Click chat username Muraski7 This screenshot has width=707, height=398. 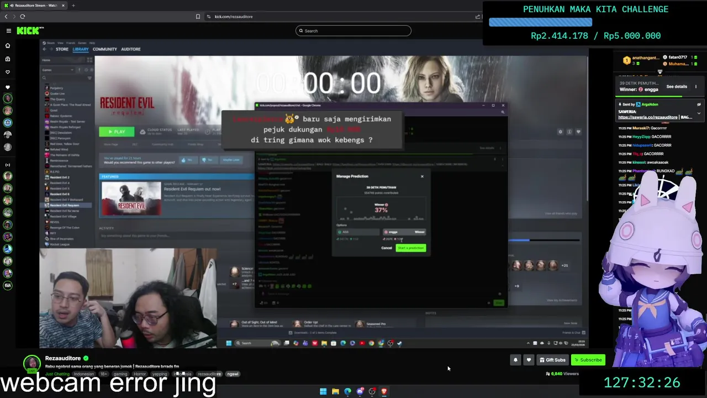(641, 128)
